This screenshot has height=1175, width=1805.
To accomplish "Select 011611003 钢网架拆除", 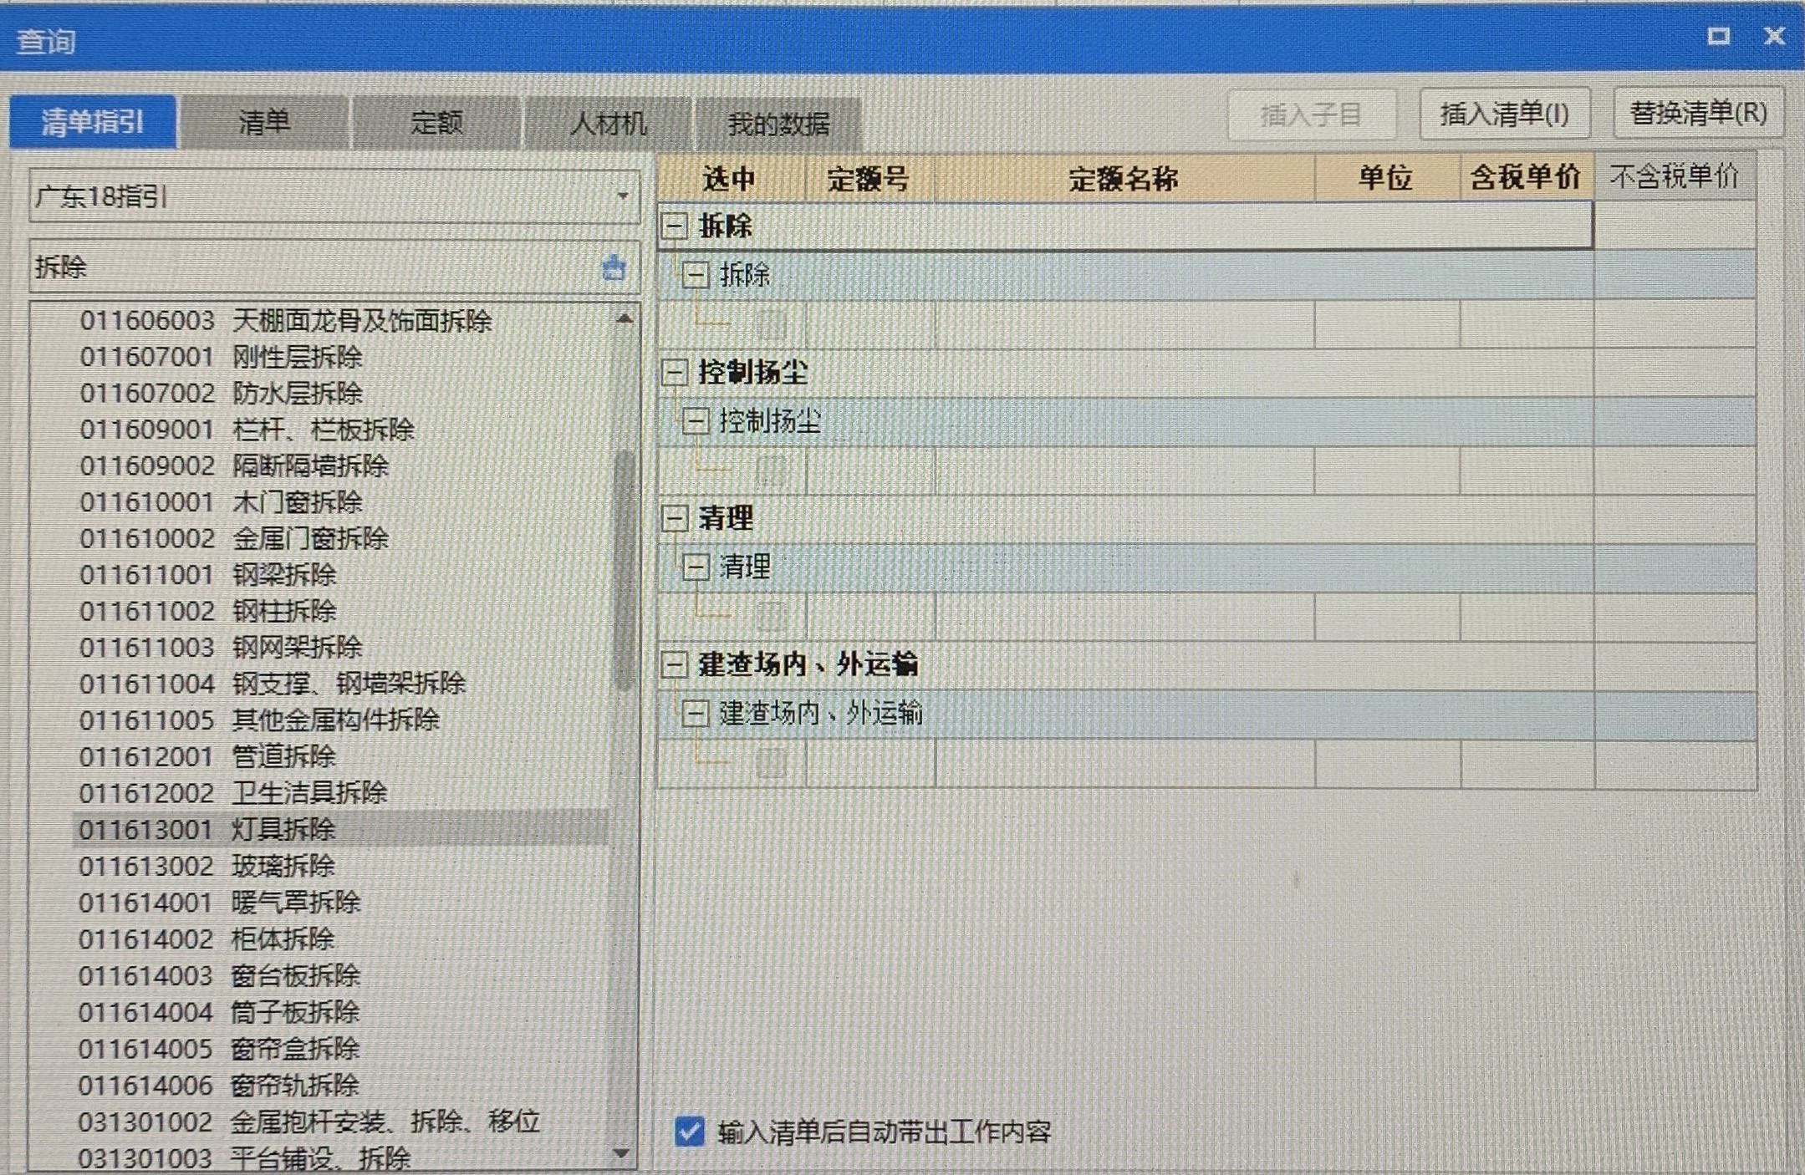I will point(221,647).
